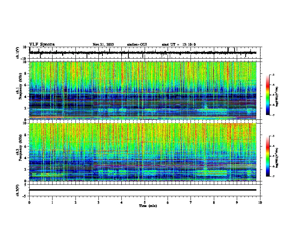Click time axis tick label "9"
The image size is (293, 227).
[x=237, y=203]
